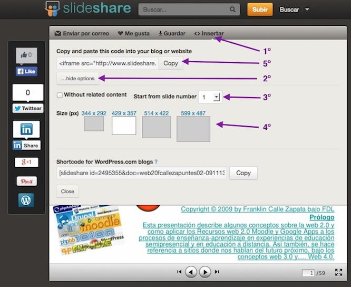
Task: Click the Moodle Drupal logos collage image
Action: point(89,229)
